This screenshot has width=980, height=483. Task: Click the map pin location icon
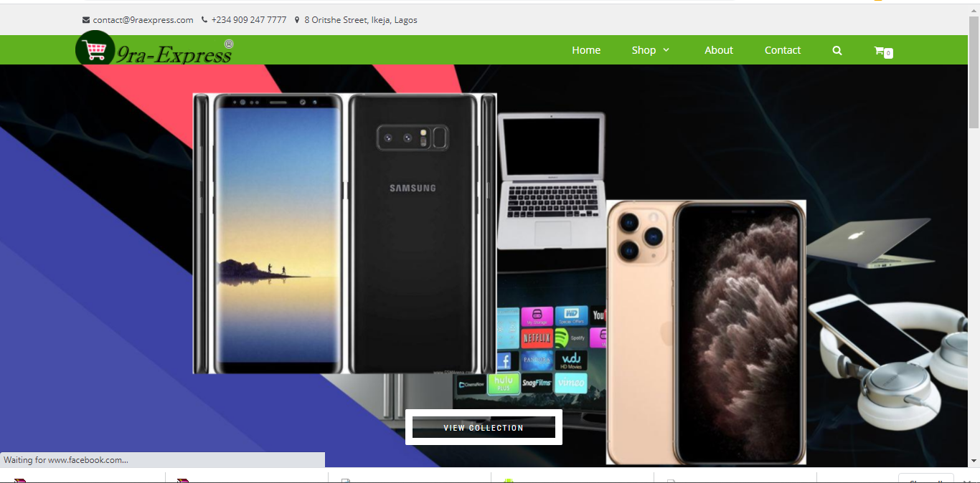297,20
